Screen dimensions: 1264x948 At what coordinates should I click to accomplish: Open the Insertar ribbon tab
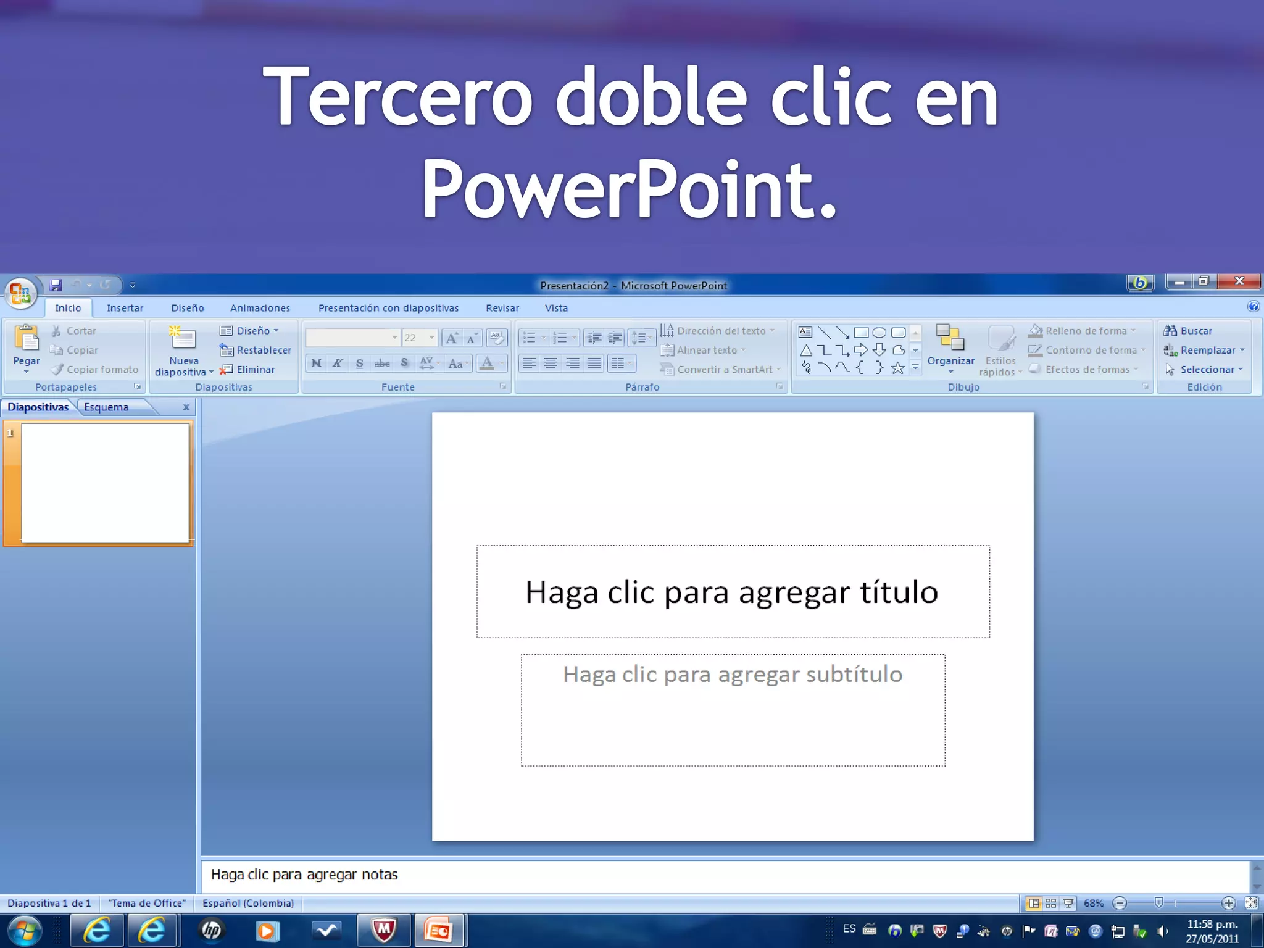click(x=125, y=307)
